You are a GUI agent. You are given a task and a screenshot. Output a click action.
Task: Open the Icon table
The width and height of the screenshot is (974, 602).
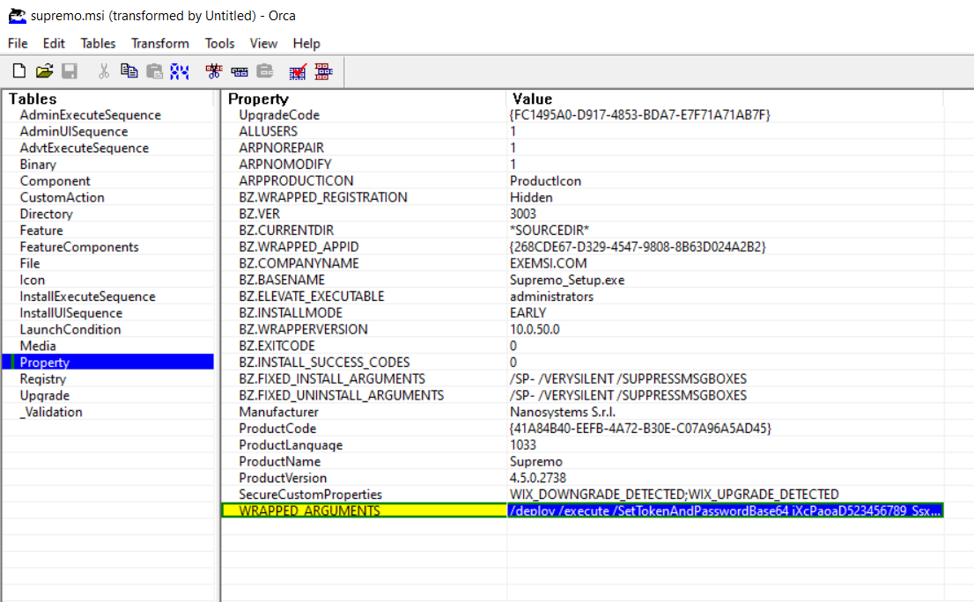(x=33, y=280)
